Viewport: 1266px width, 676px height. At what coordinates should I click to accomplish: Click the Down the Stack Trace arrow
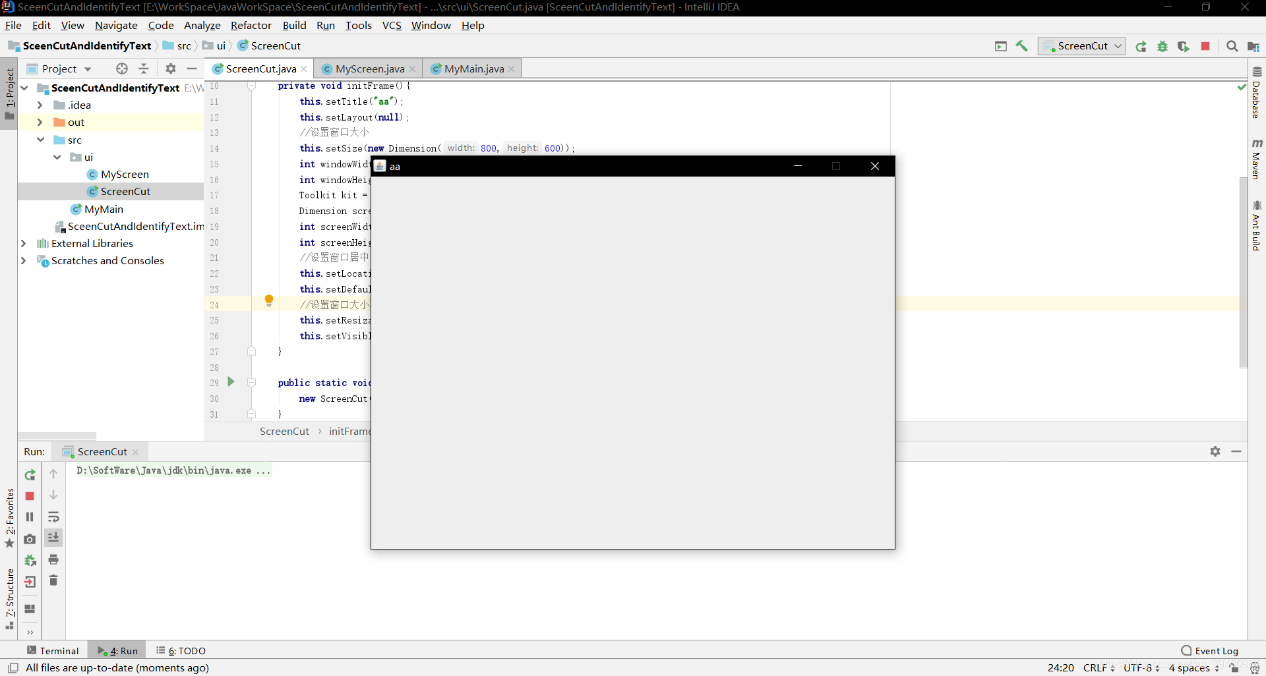pos(53,495)
